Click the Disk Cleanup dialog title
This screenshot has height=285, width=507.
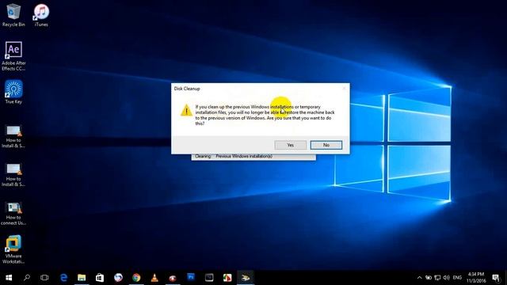[x=187, y=88]
